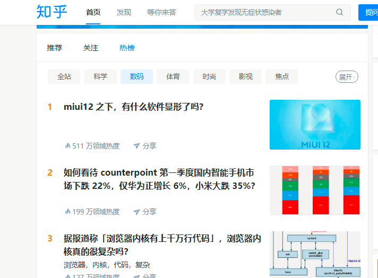The height and width of the screenshot is (278, 378).
Task: Open question miui12 之下，有什么软件显形了吗?
Action: (x=134, y=107)
